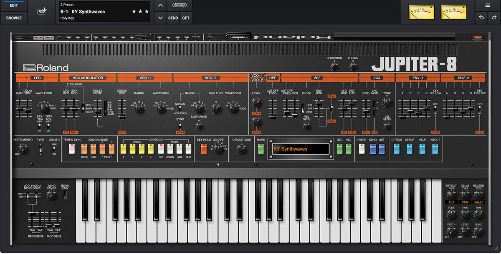Open the Help menu button
Viewport: 501px width, 254px height.
tap(423, 149)
